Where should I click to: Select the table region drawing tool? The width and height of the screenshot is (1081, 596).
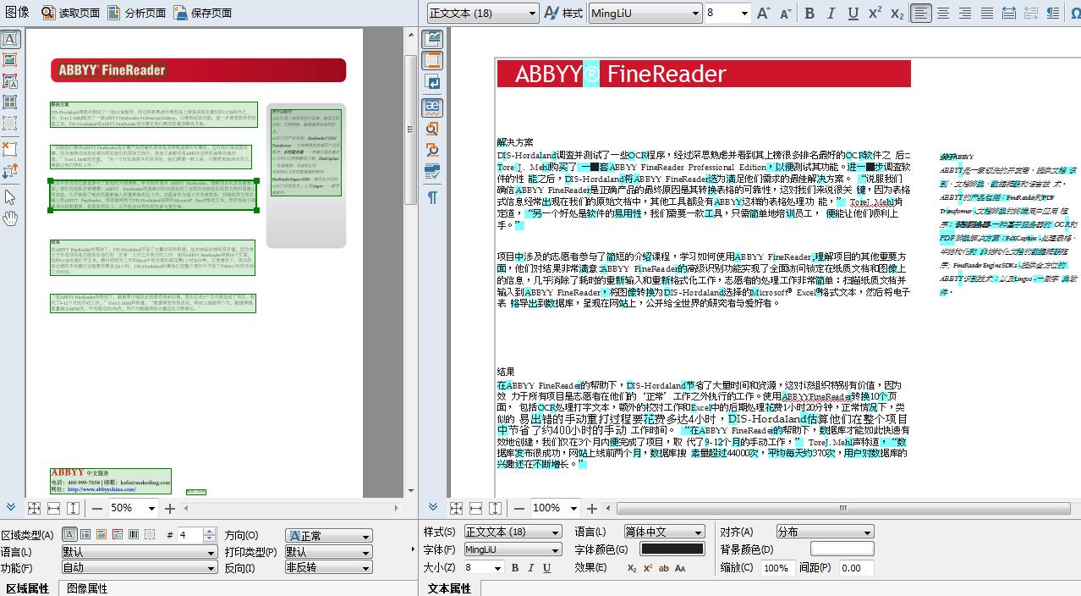coord(12,103)
